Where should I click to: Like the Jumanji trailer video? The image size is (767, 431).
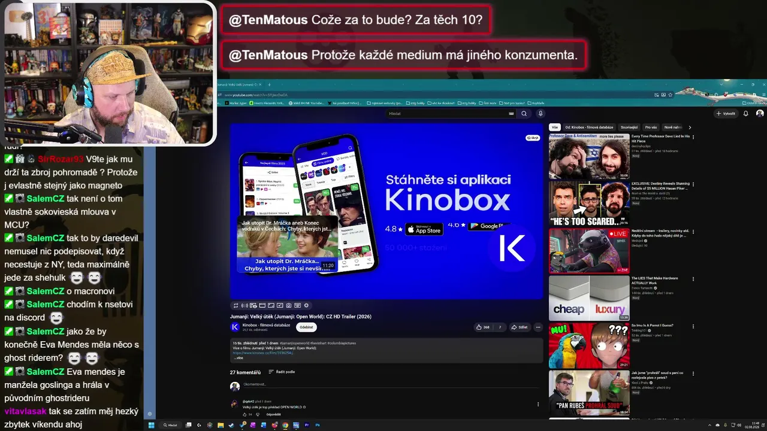[483, 327]
